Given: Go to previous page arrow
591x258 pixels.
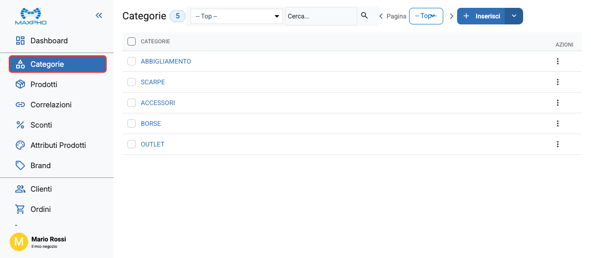Looking at the screenshot, I should 381,16.
